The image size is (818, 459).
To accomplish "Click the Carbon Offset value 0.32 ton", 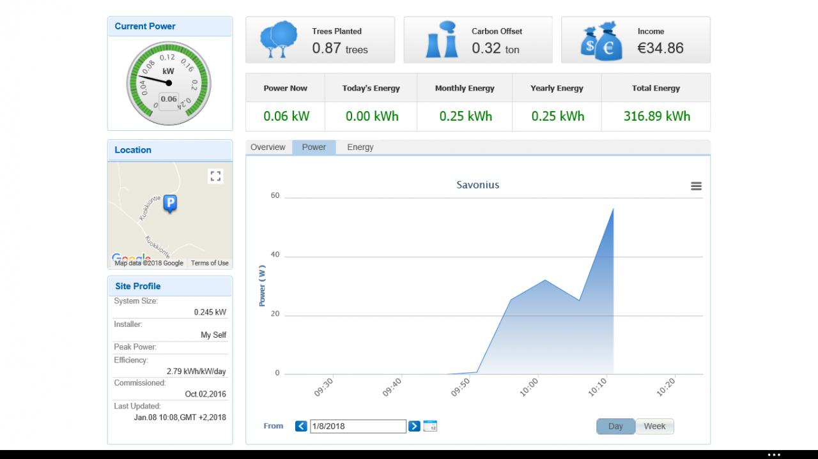I will (495, 49).
